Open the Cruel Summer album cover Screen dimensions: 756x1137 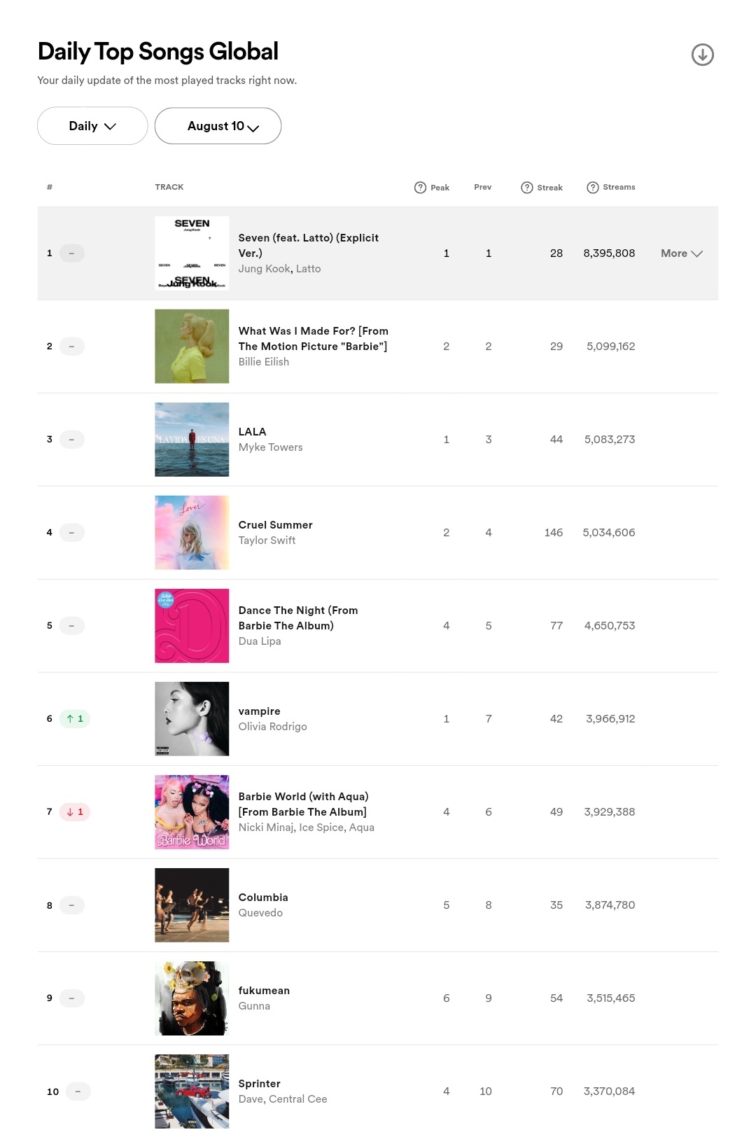(192, 533)
